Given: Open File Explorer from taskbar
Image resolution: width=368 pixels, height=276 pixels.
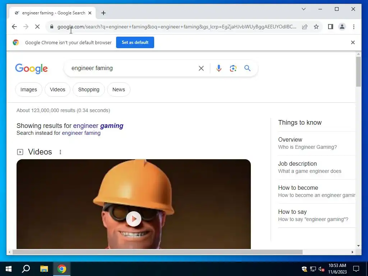Looking at the screenshot, I should [x=44, y=269].
